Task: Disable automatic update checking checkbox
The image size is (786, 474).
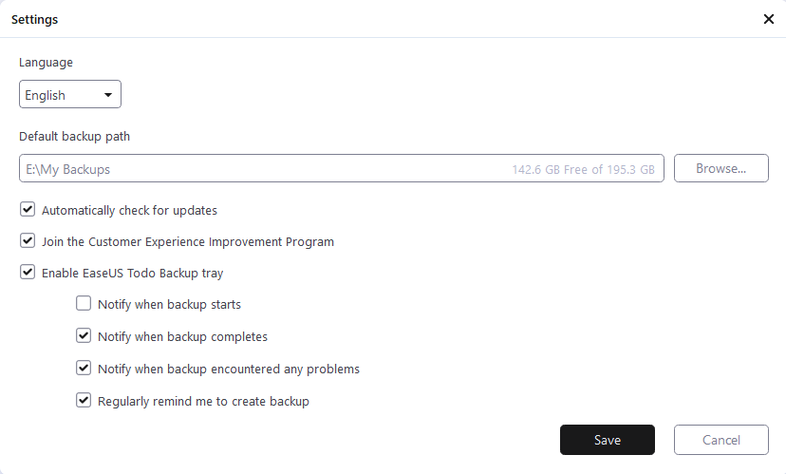Action: (x=28, y=210)
